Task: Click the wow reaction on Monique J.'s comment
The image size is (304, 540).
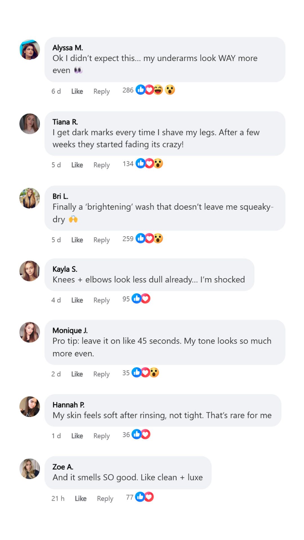Action: click(154, 373)
